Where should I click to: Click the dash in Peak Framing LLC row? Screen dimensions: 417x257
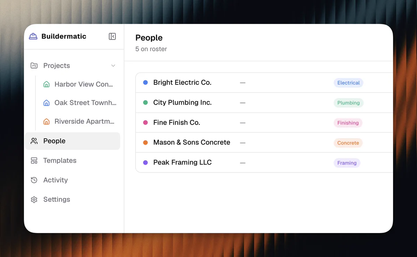tap(243, 163)
